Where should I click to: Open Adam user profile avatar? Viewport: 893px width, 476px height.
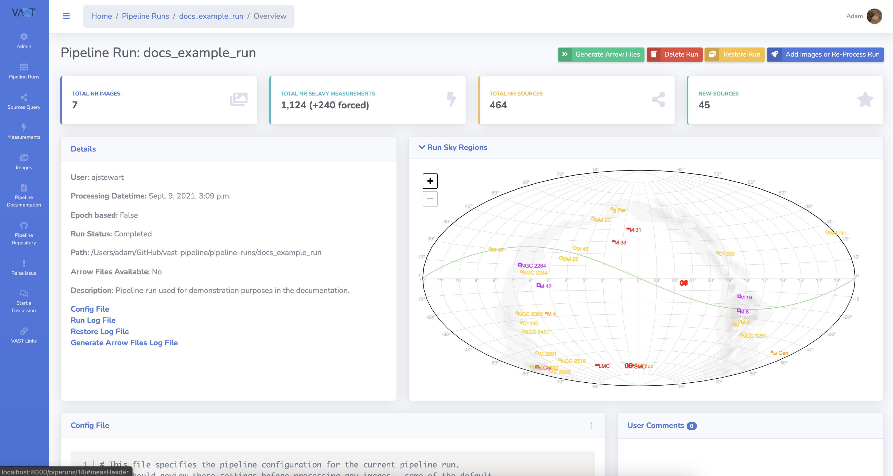point(874,16)
